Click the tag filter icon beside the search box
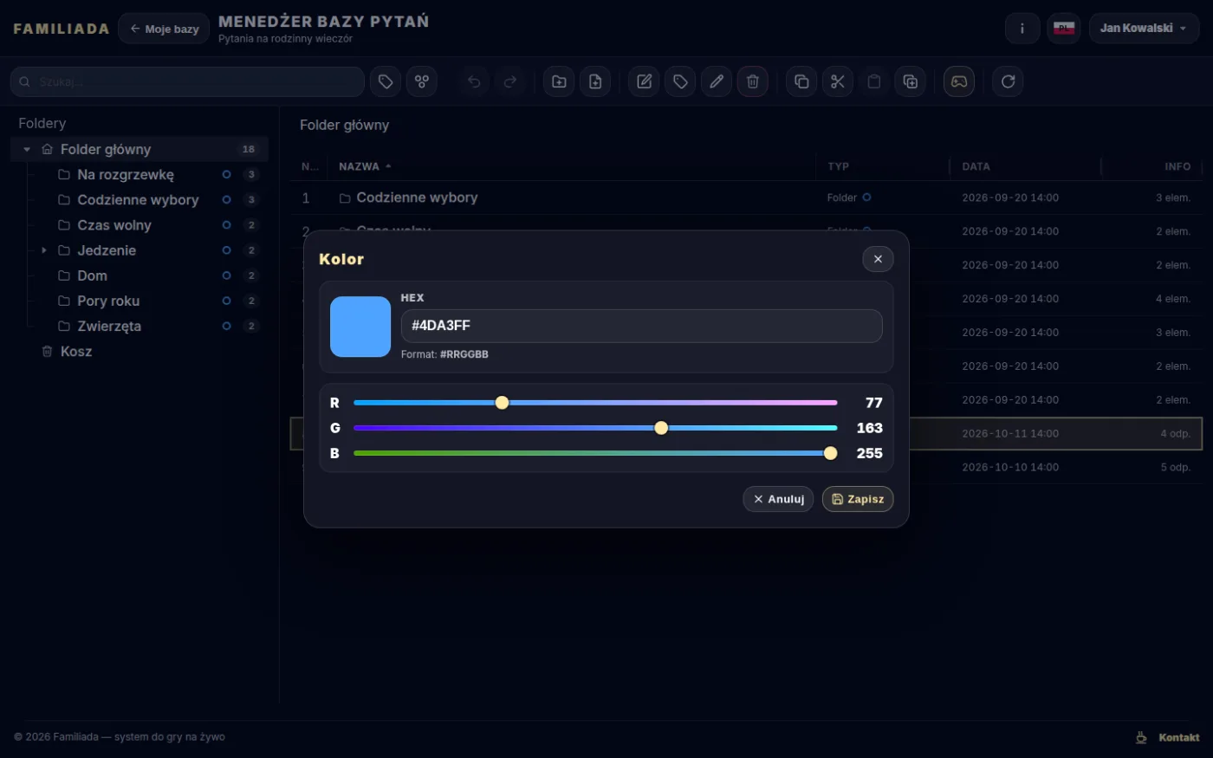This screenshot has height=758, width=1213. (x=386, y=81)
